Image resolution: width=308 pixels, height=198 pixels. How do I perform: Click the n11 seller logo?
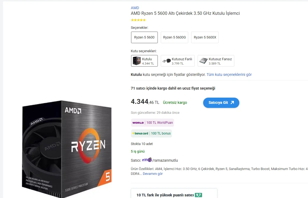[147, 160]
